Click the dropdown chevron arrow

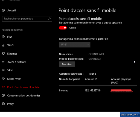[87, 45]
